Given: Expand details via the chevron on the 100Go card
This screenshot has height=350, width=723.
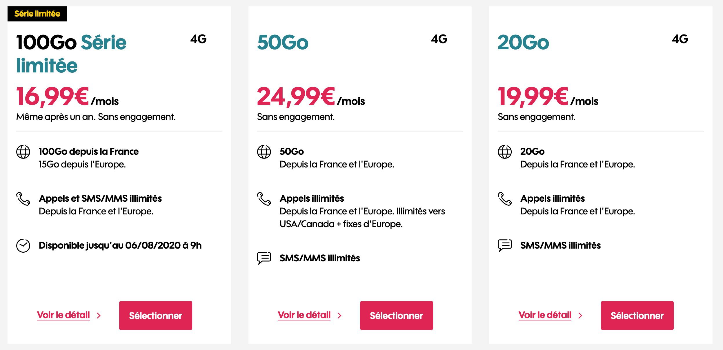Looking at the screenshot, I should (x=99, y=316).
